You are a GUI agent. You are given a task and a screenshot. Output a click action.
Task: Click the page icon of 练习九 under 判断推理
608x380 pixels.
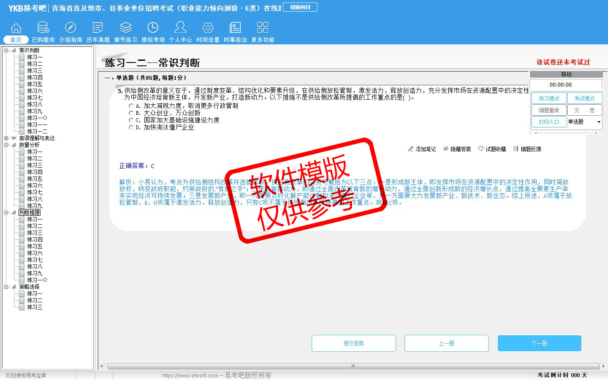(22, 273)
